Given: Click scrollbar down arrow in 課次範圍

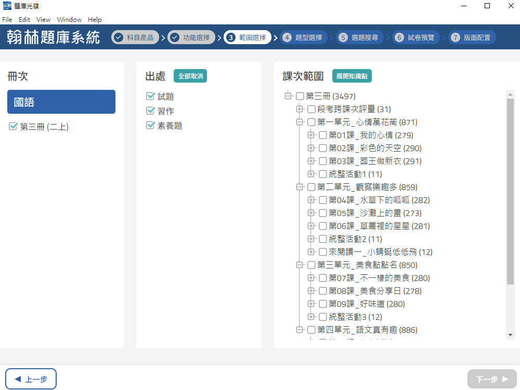Looking at the screenshot, I should pos(510,335).
